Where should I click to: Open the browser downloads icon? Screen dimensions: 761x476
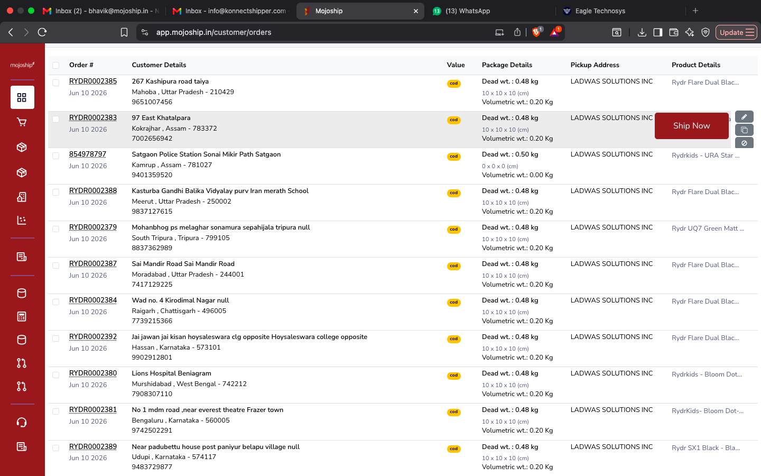pyautogui.click(x=642, y=32)
